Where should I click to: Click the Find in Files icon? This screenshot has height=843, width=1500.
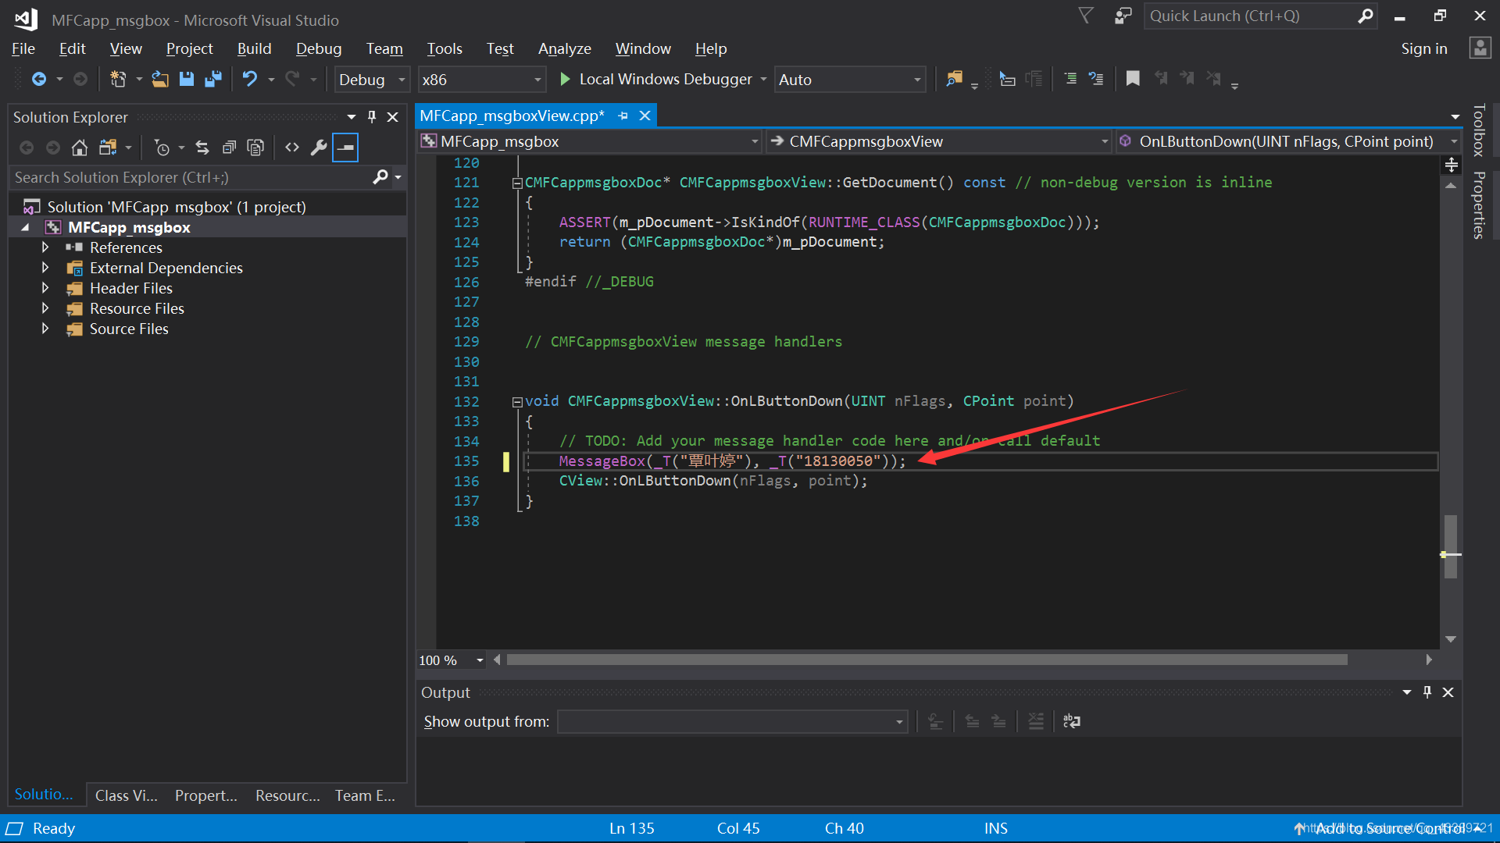[x=954, y=79]
